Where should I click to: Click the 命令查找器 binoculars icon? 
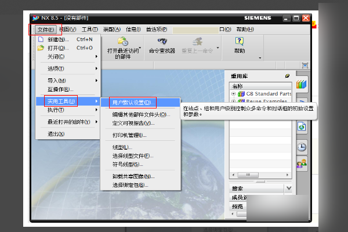click(162, 41)
